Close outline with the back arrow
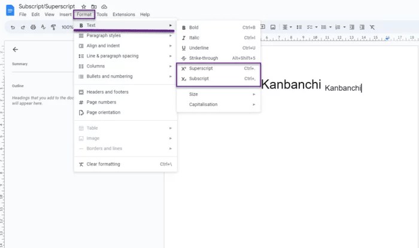The height and width of the screenshot is (248, 419). [x=16, y=50]
